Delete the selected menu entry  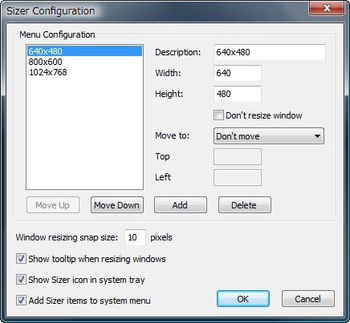coord(245,205)
